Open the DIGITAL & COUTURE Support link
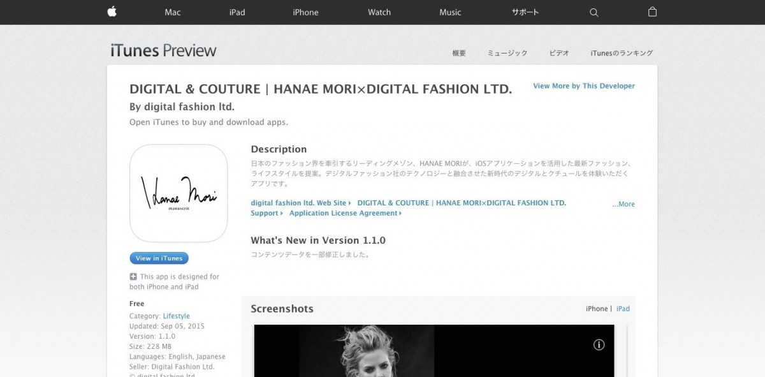 [x=409, y=208]
